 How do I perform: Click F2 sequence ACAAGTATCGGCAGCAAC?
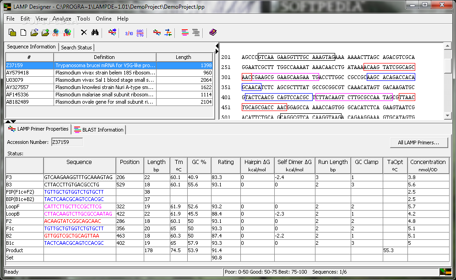(72, 221)
